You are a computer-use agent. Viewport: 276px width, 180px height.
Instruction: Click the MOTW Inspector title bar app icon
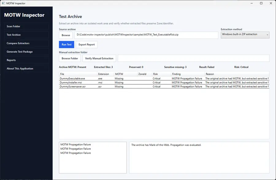point(3,3)
